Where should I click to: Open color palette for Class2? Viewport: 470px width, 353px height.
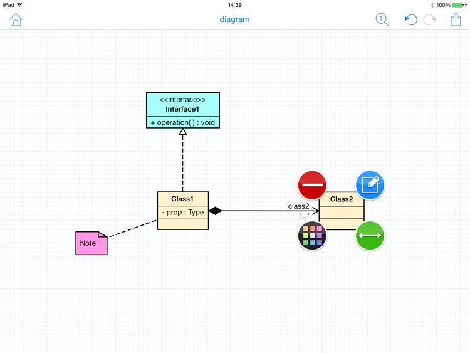(x=312, y=236)
